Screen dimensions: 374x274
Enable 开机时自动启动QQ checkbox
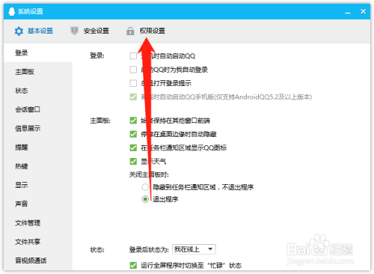133,56
